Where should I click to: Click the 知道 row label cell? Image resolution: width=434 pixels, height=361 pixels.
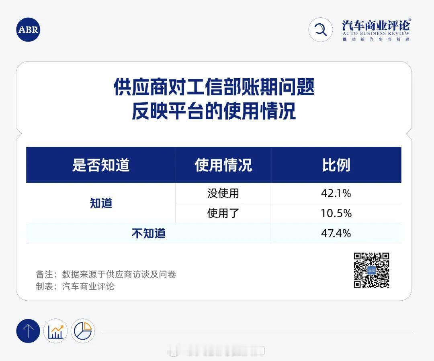pos(101,203)
